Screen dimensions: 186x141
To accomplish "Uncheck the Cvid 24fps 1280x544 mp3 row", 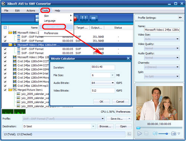I will click(5, 86).
